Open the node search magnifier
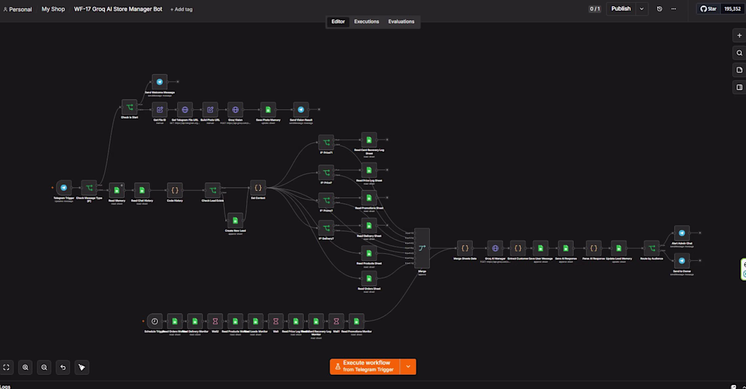 739,53
